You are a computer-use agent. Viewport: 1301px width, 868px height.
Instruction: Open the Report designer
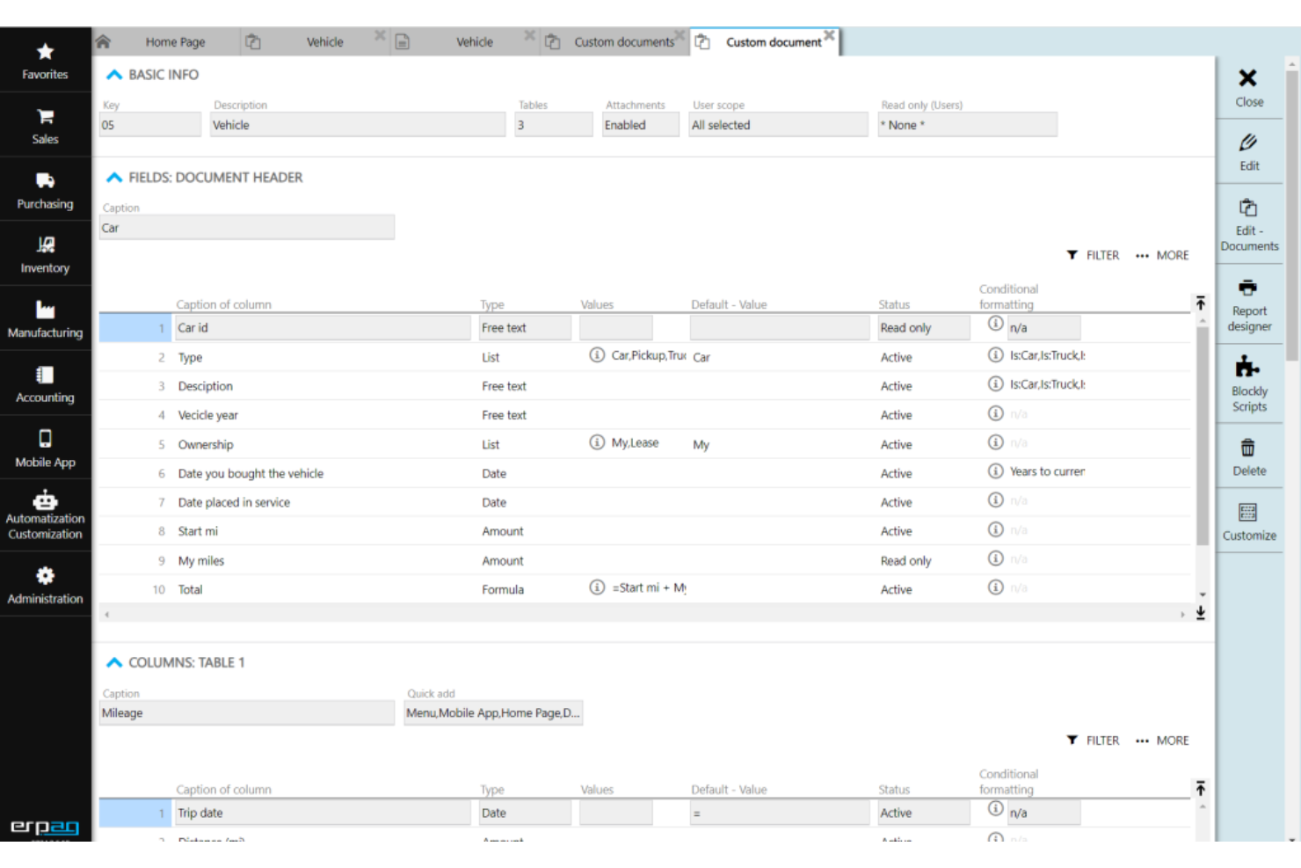[x=1248, y=305]
